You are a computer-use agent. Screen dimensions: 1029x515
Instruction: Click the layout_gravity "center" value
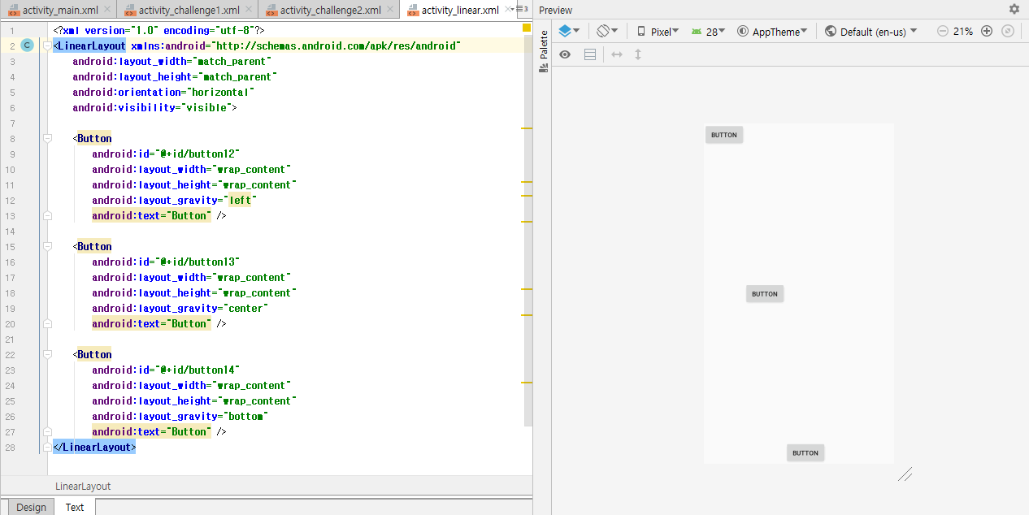click(x=246, y=309)
